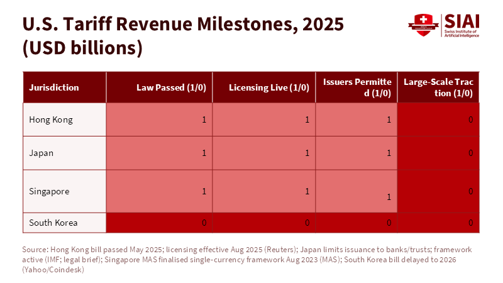Image resolution: width=503 pixels, height=283 pixels.
Task: Click the Singapore row label
Action: pos(49,191)
